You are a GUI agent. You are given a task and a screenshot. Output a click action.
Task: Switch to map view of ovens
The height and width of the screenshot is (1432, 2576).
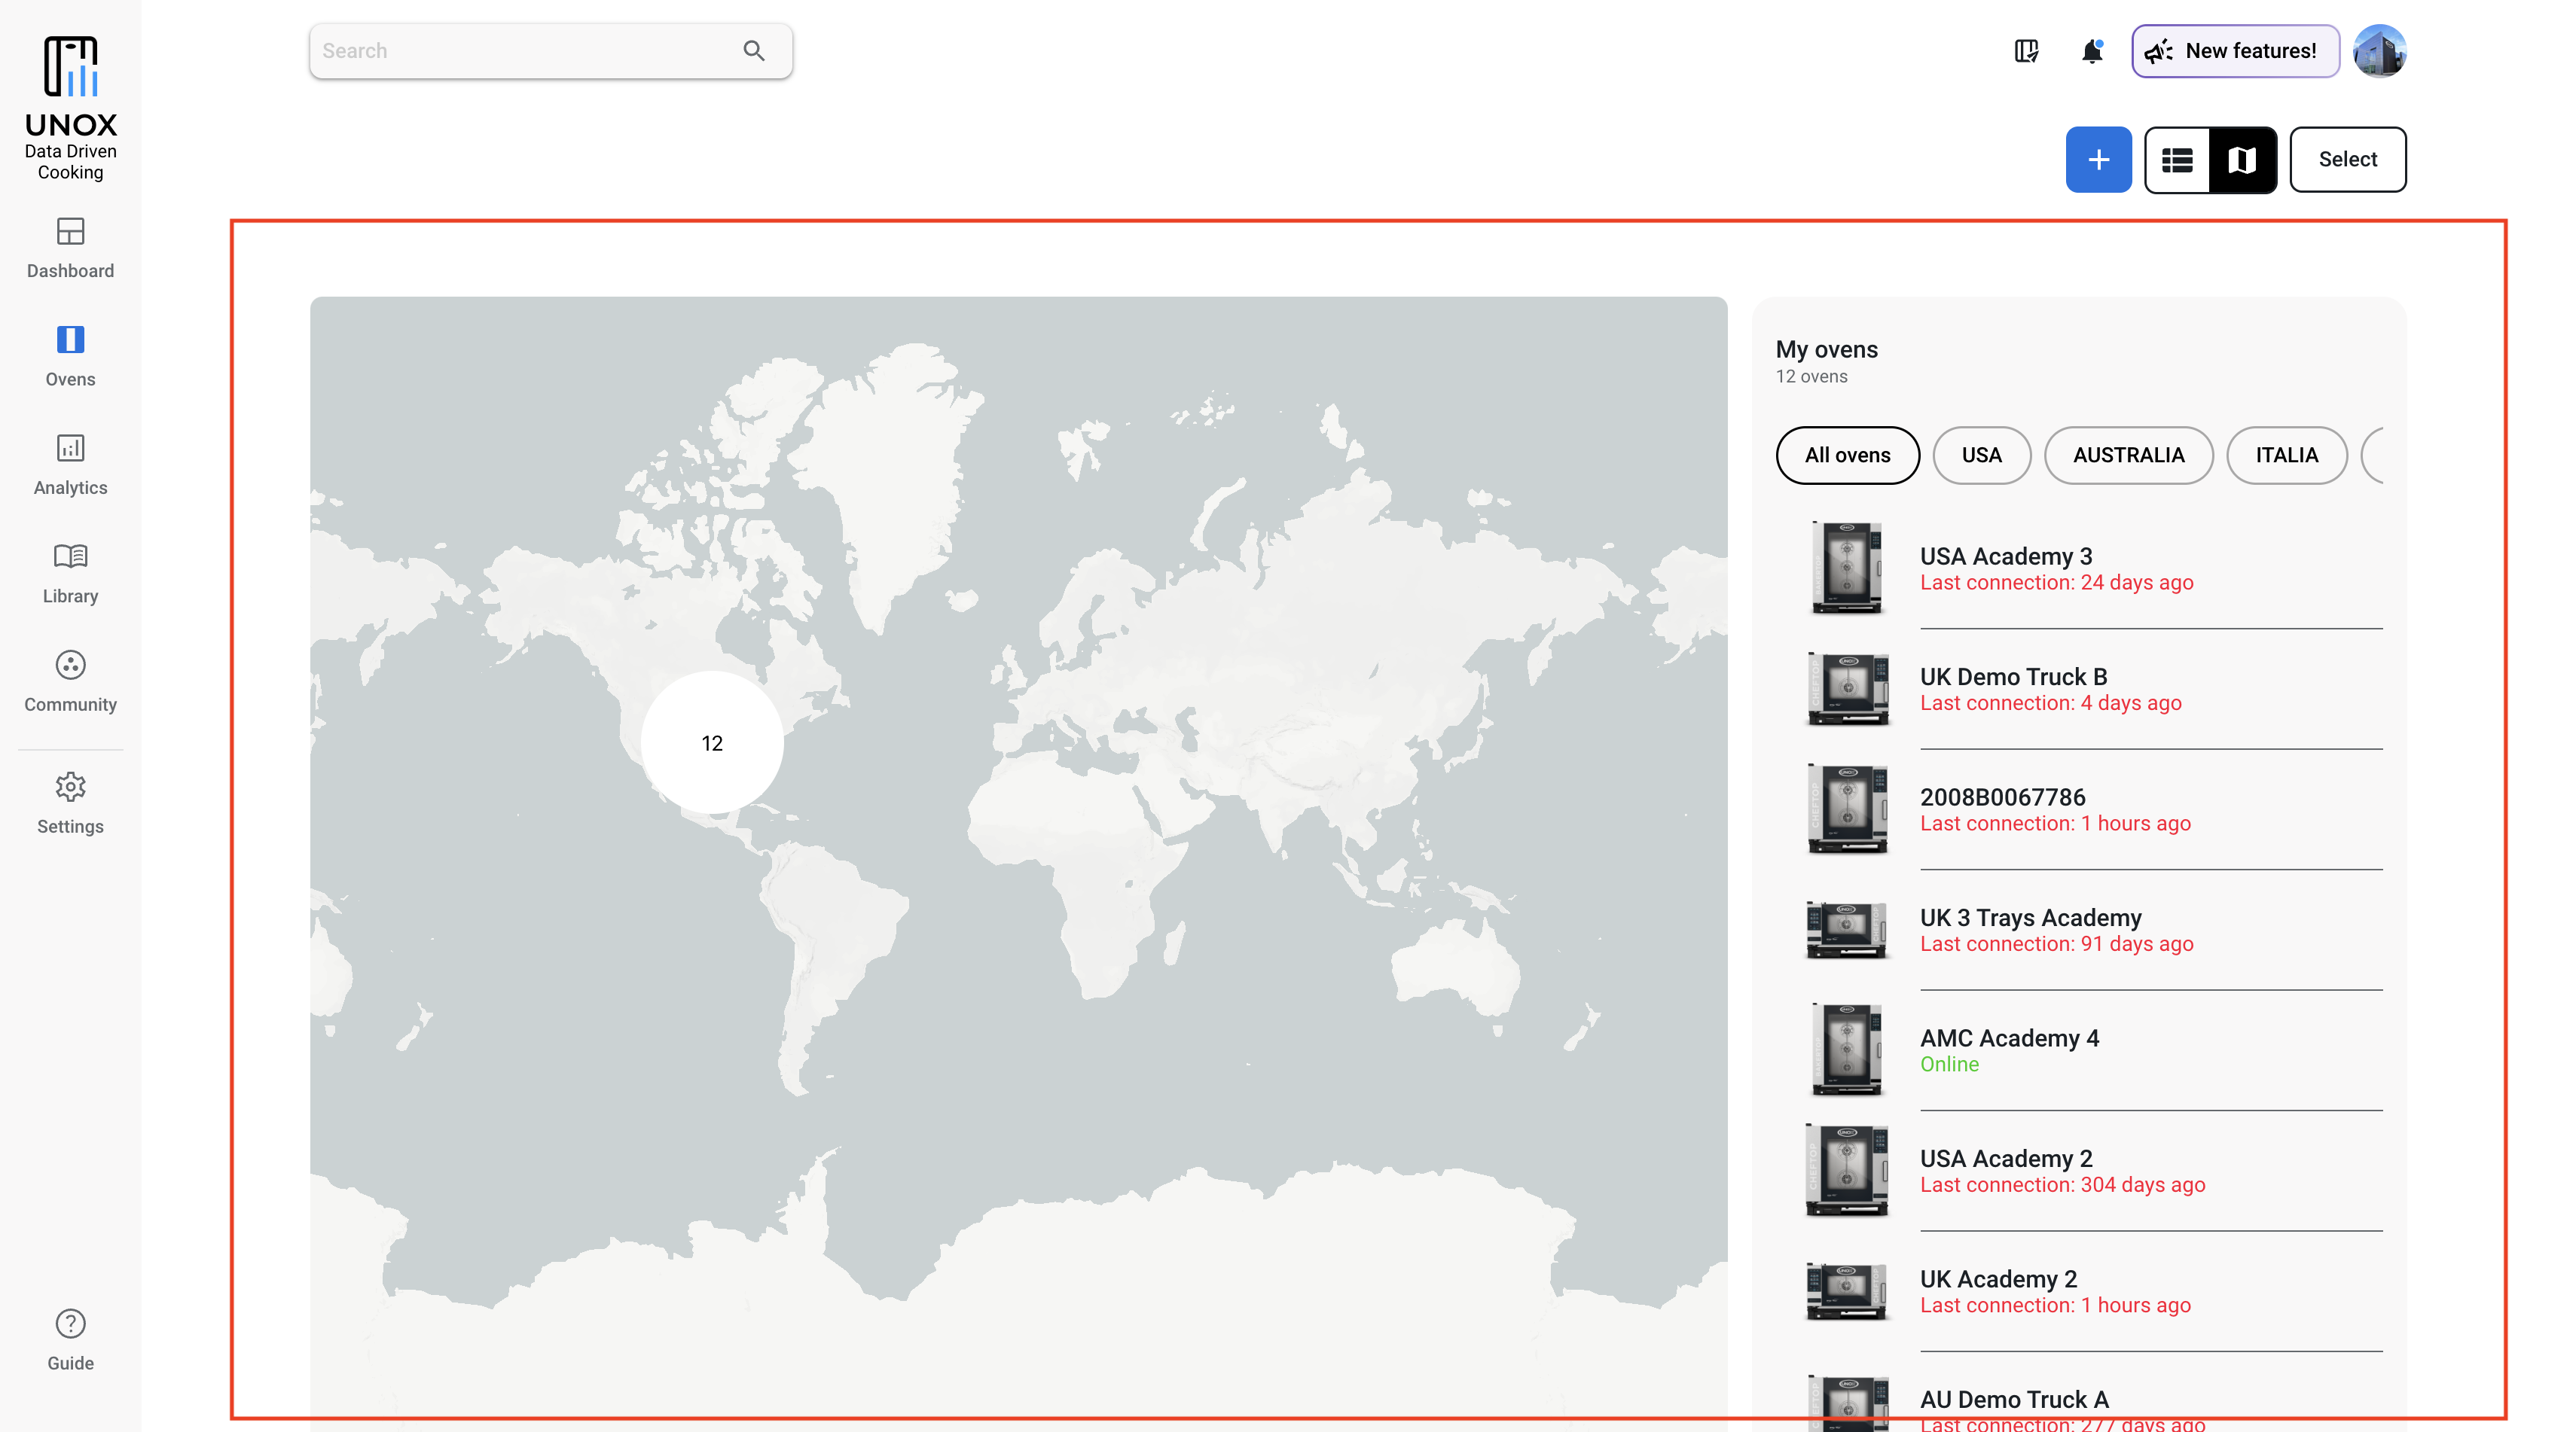pyautogui.click(x=2243, y=159)
